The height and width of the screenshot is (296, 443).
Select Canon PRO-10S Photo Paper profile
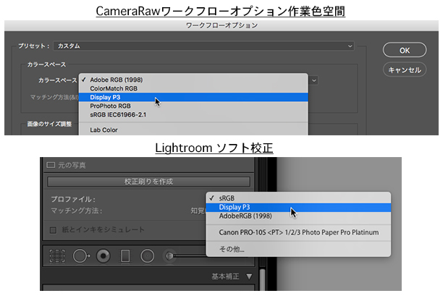[x=299, y=232]
